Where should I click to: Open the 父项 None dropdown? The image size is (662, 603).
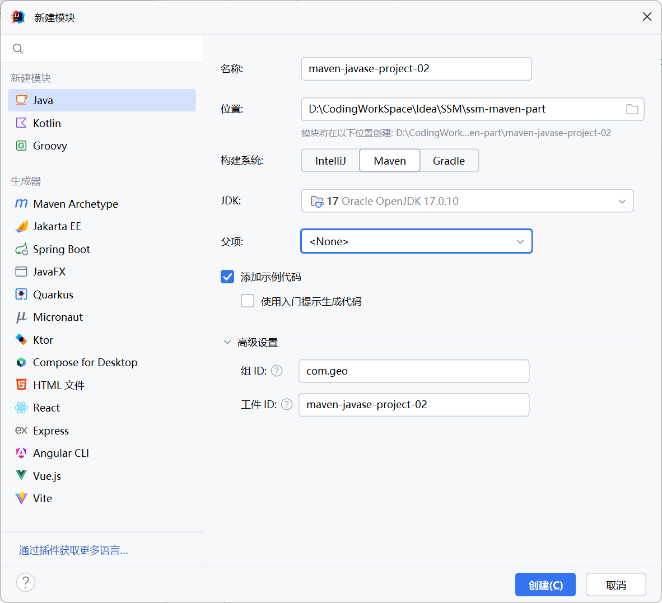click(x=416, y=241)
